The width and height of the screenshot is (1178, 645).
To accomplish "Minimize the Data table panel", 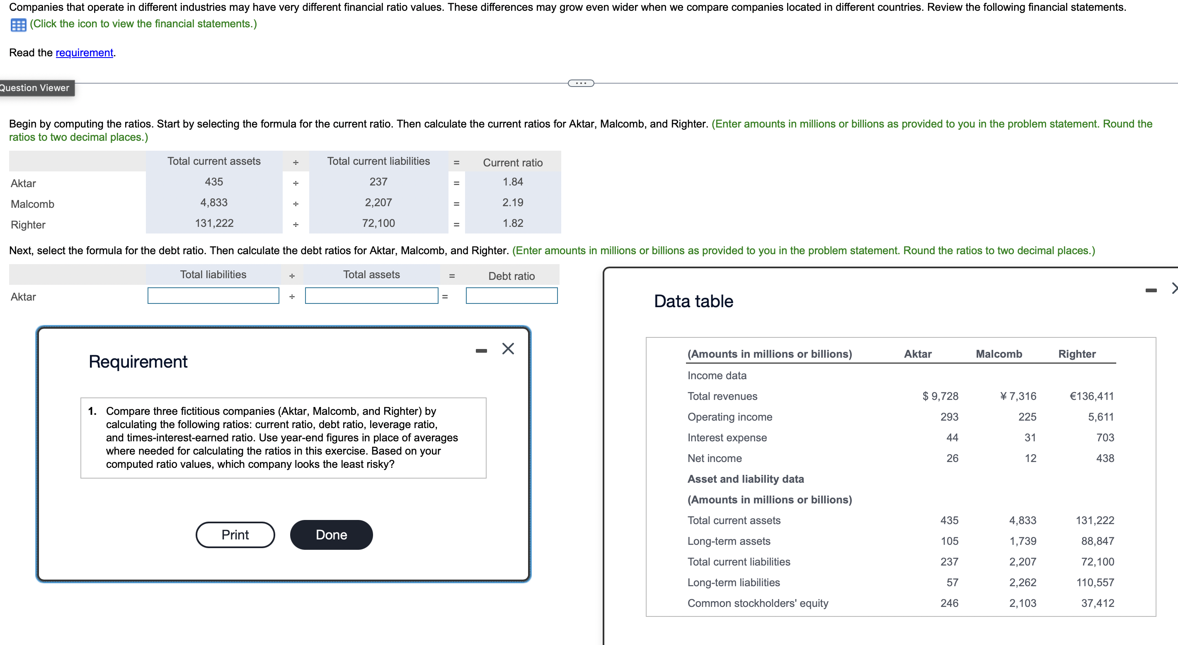I will pos(1151,290).
